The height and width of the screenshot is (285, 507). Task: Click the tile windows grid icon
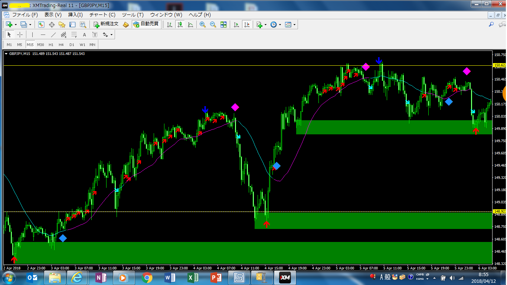(x=223, y=24)
